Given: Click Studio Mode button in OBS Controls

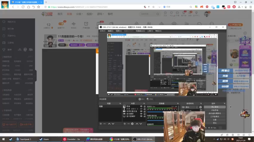Looking at the screenshot, I should click(x=215, y=116).
